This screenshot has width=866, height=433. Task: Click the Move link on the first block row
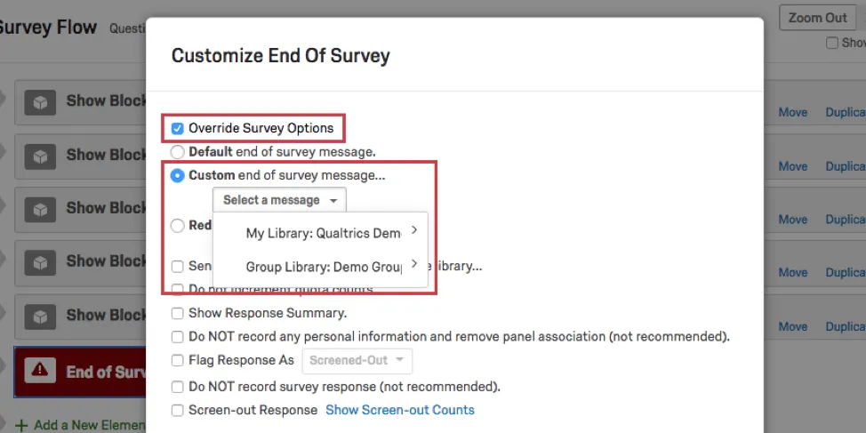click(x=793, y=112)
